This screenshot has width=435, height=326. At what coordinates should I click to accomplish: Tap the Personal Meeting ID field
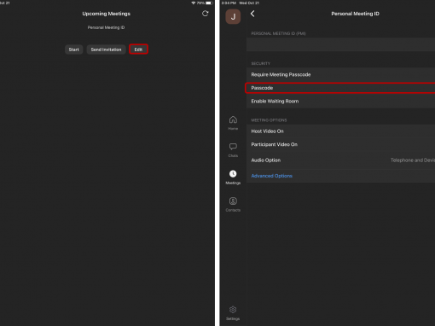click(340, 44)
